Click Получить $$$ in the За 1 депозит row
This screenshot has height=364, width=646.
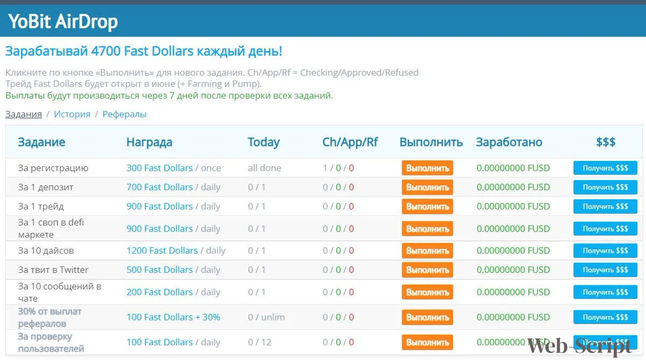(605, 187)
